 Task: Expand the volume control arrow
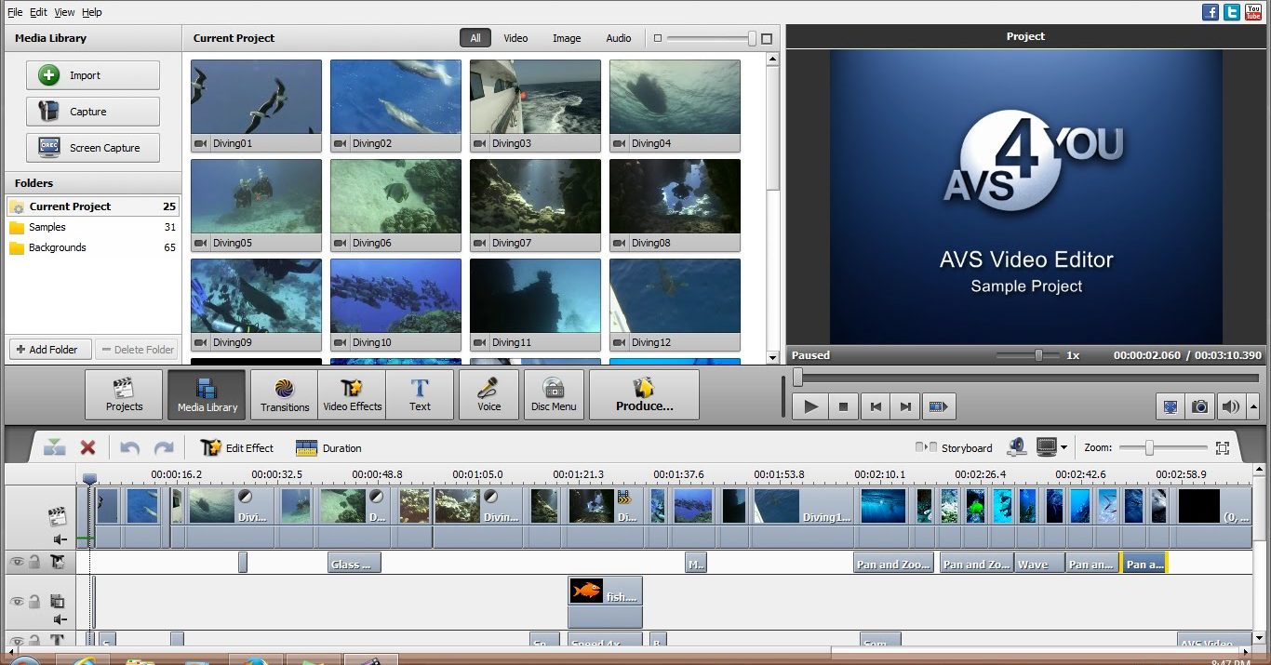click(1253, 406)
